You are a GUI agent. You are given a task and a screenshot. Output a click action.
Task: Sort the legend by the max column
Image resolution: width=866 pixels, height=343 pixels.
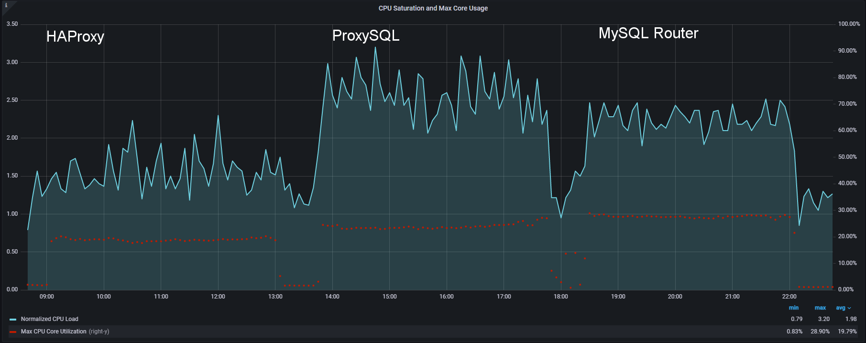pos(820,308)
